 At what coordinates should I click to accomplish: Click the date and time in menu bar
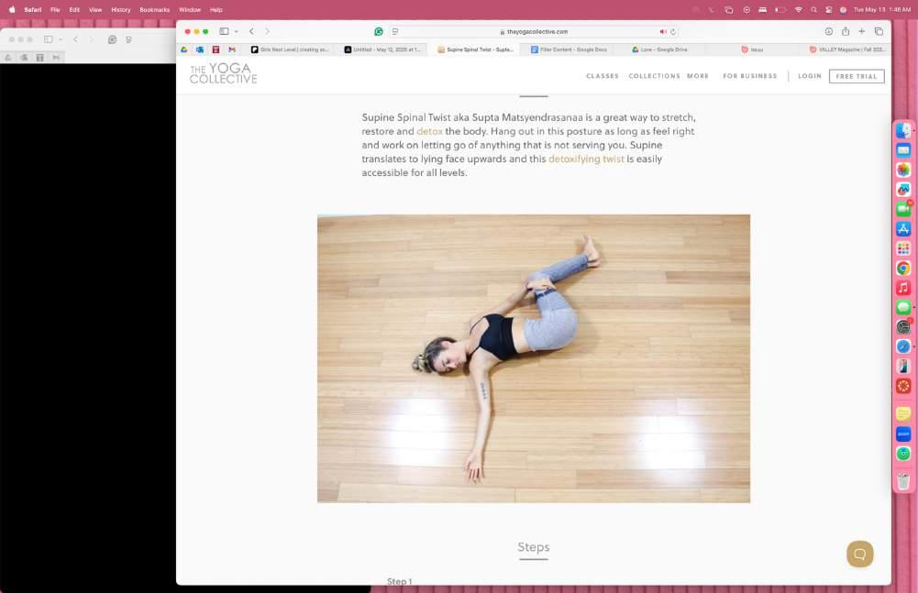pyautogui.click(x=881, y=9)
